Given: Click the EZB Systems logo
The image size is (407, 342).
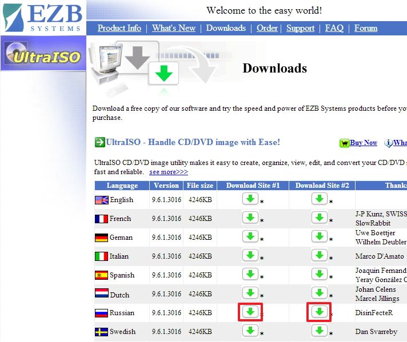Looking at the screenshot, I should tap(43, 17).
